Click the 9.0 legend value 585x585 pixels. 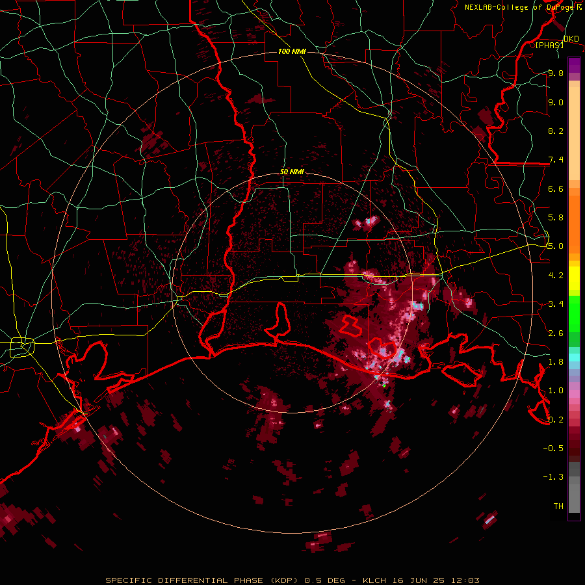pyautogui.click(x=556, y=103)
